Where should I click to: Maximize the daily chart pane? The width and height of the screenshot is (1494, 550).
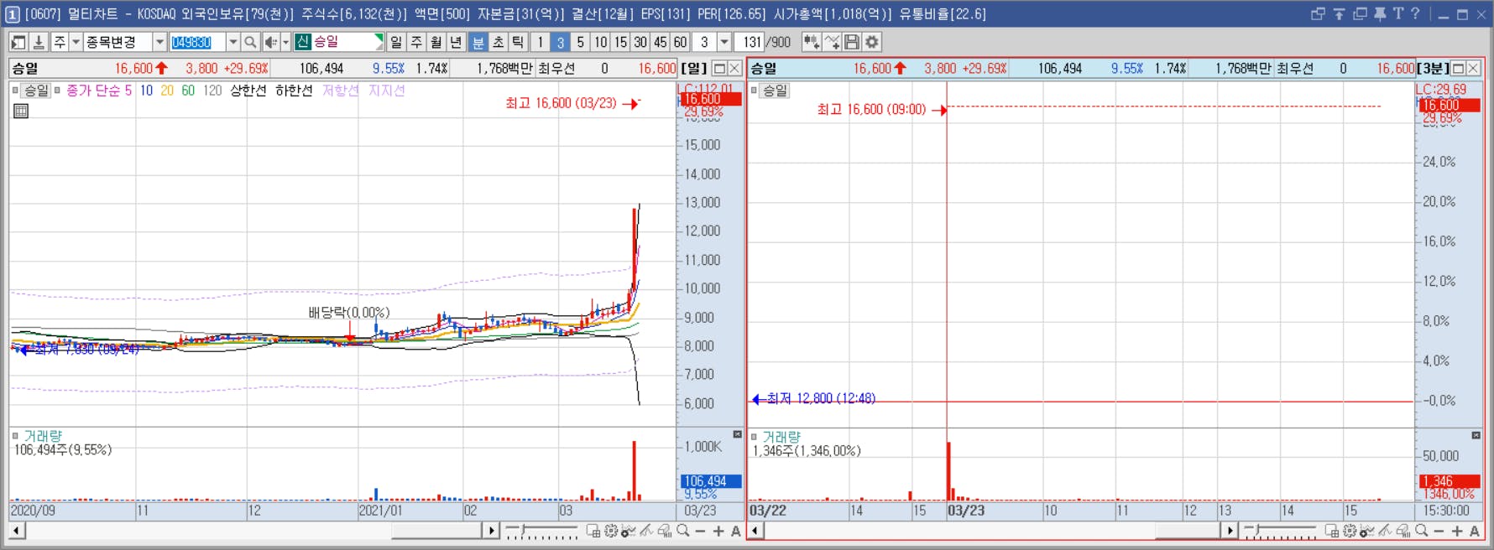[719, 69]
